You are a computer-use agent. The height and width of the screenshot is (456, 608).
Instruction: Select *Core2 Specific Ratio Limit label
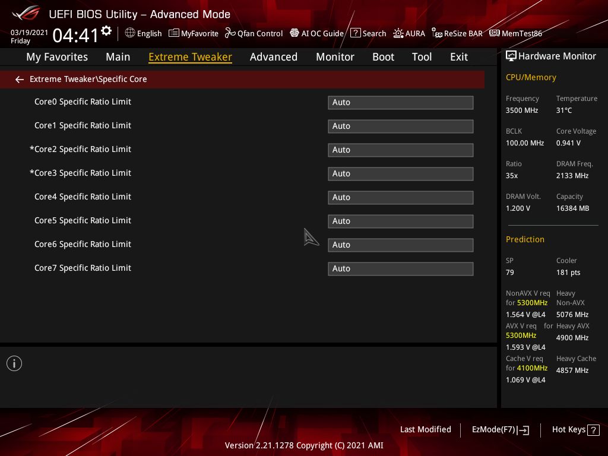80,149
